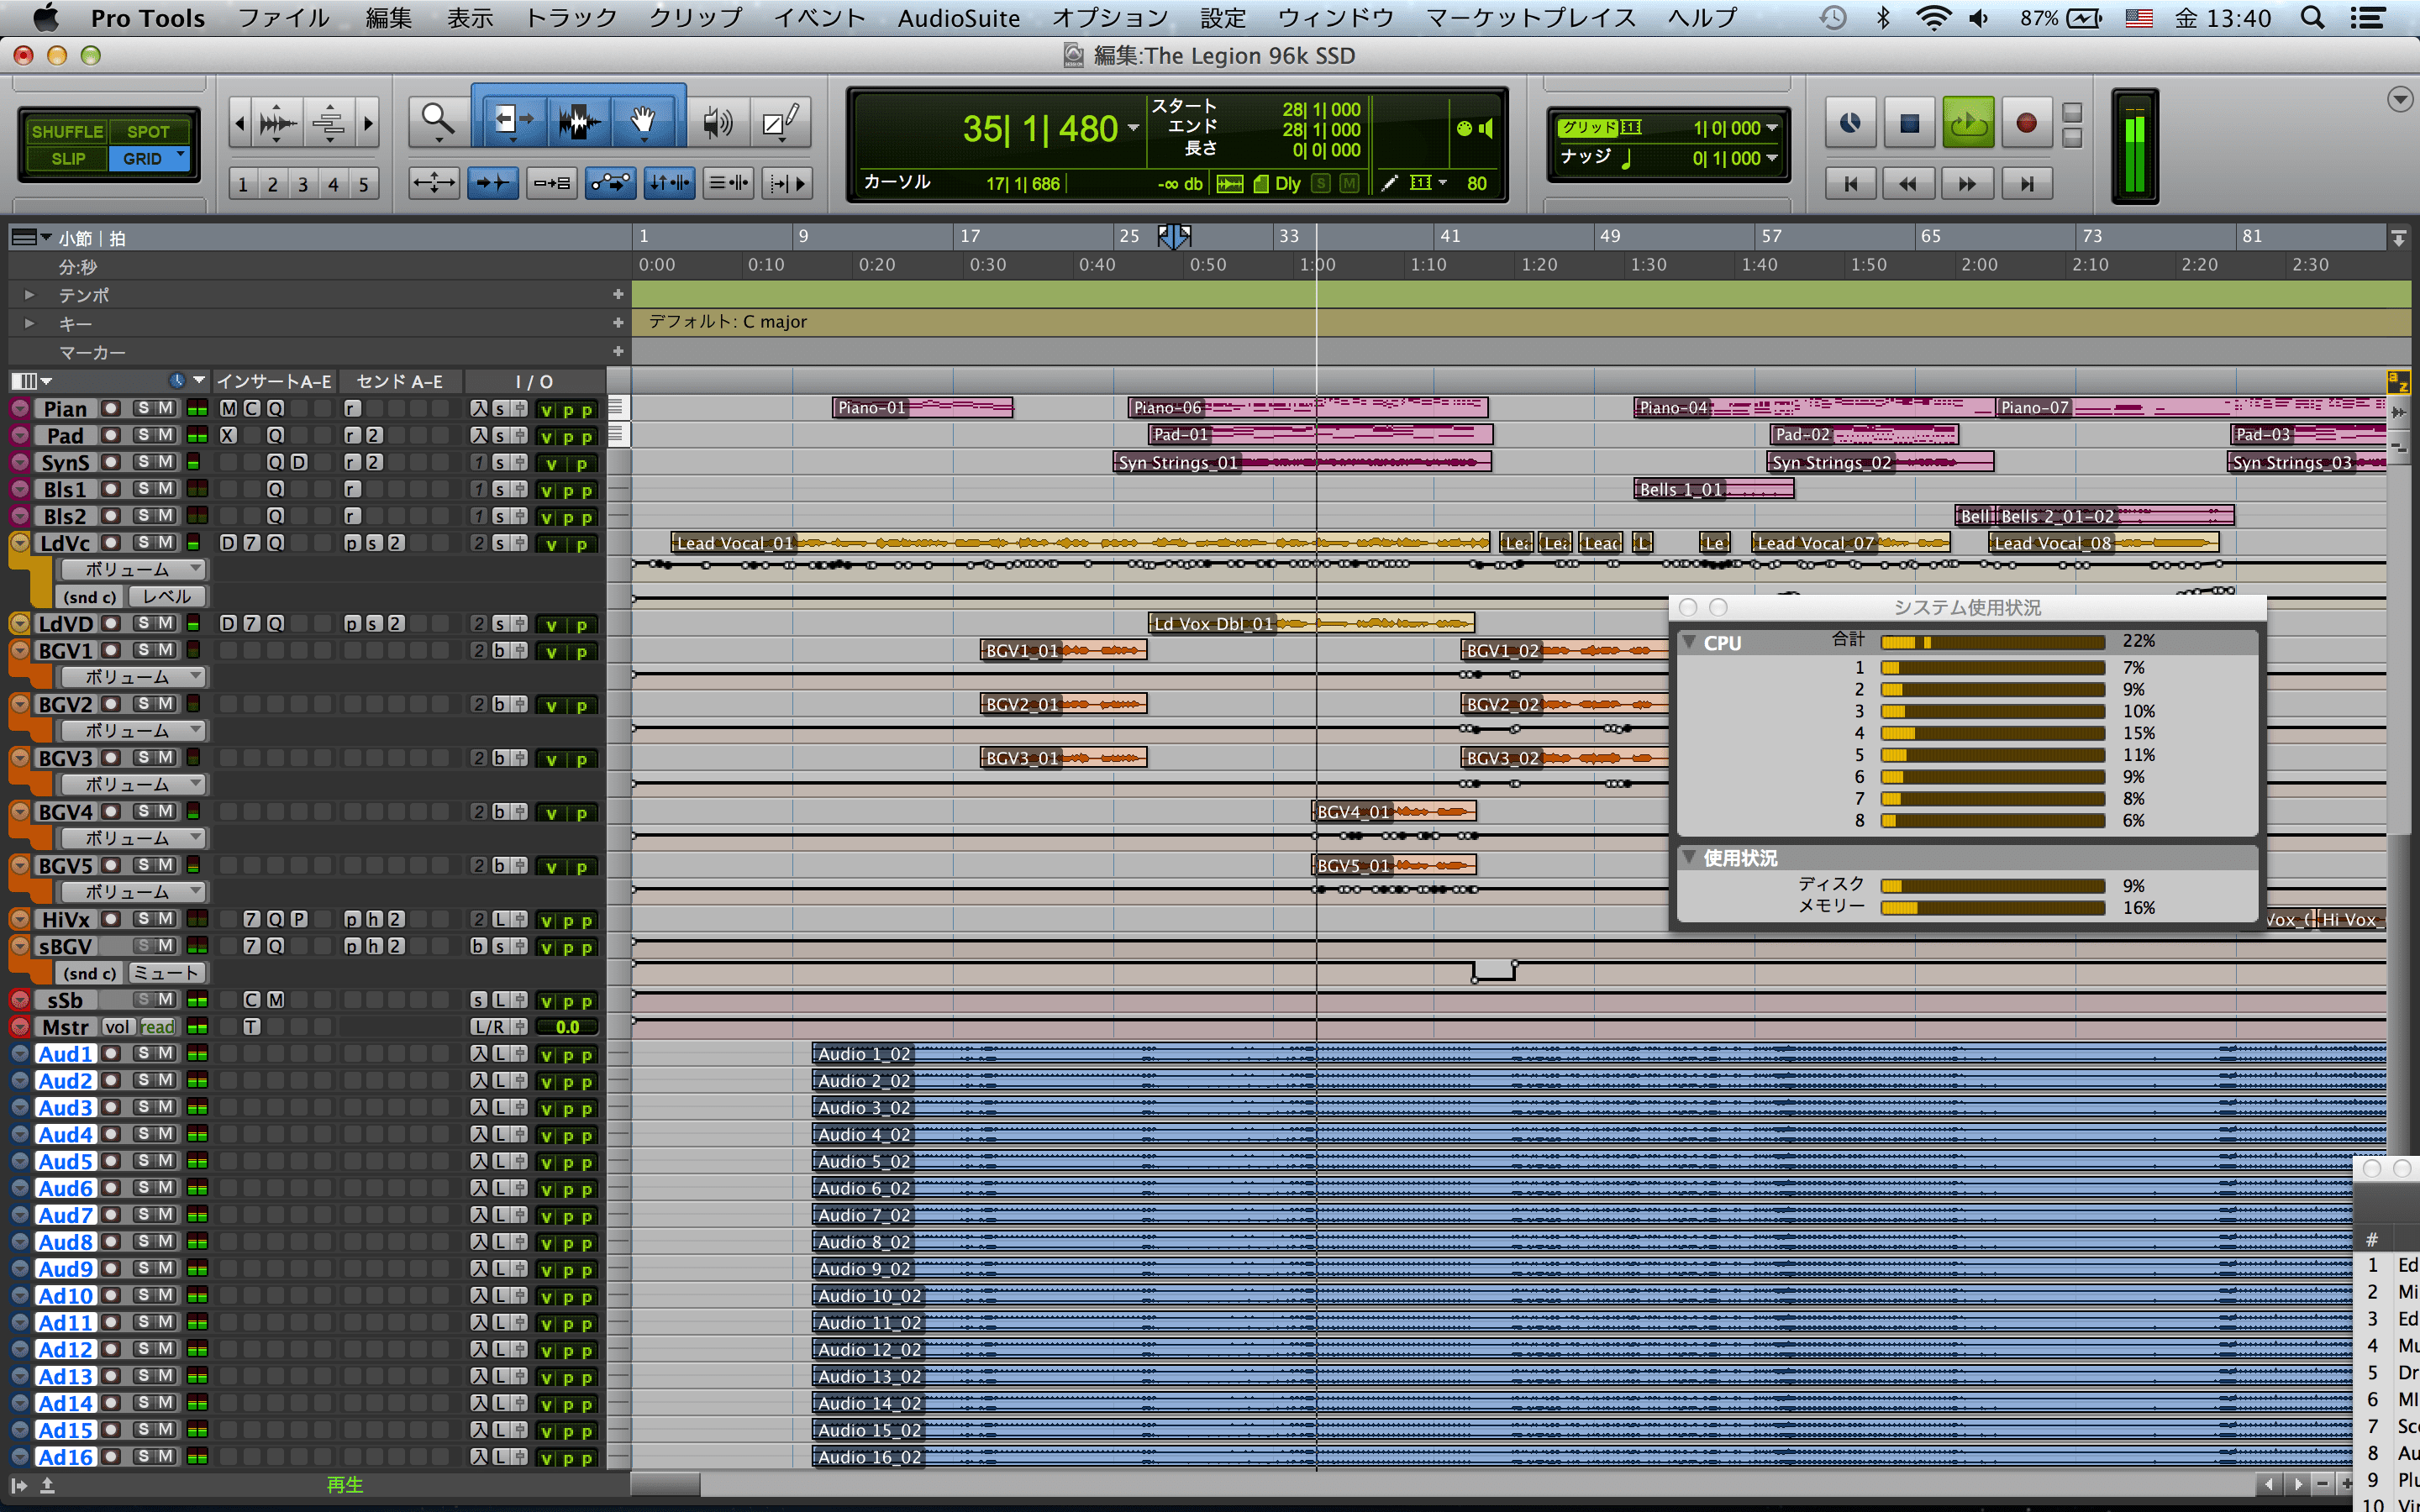This screenshot has height=1512, width=2420.
Task: Click Mstr track read automation button
Action: pyautogui.click(x=158, y=1027)
